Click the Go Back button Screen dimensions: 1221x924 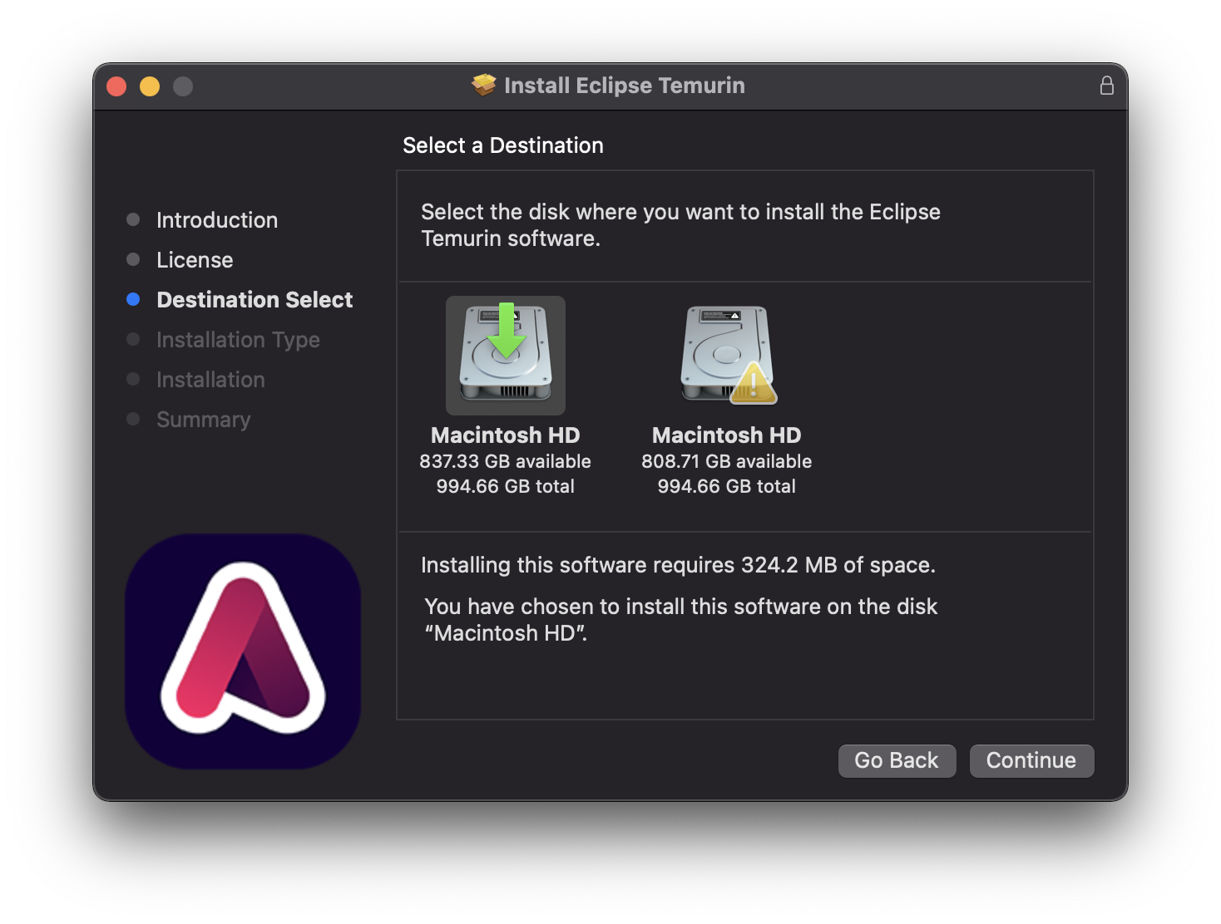[x=897, y=760]
